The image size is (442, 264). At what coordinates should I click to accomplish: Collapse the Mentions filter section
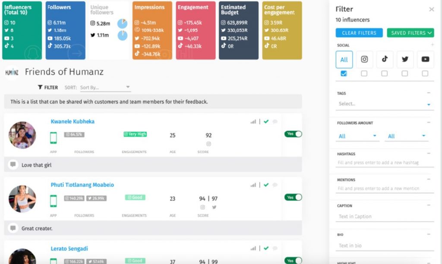pyautogui.click(x=429, y=179)
